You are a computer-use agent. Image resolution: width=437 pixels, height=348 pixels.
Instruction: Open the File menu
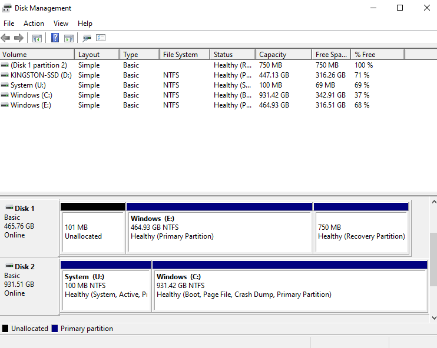point(9,24)
